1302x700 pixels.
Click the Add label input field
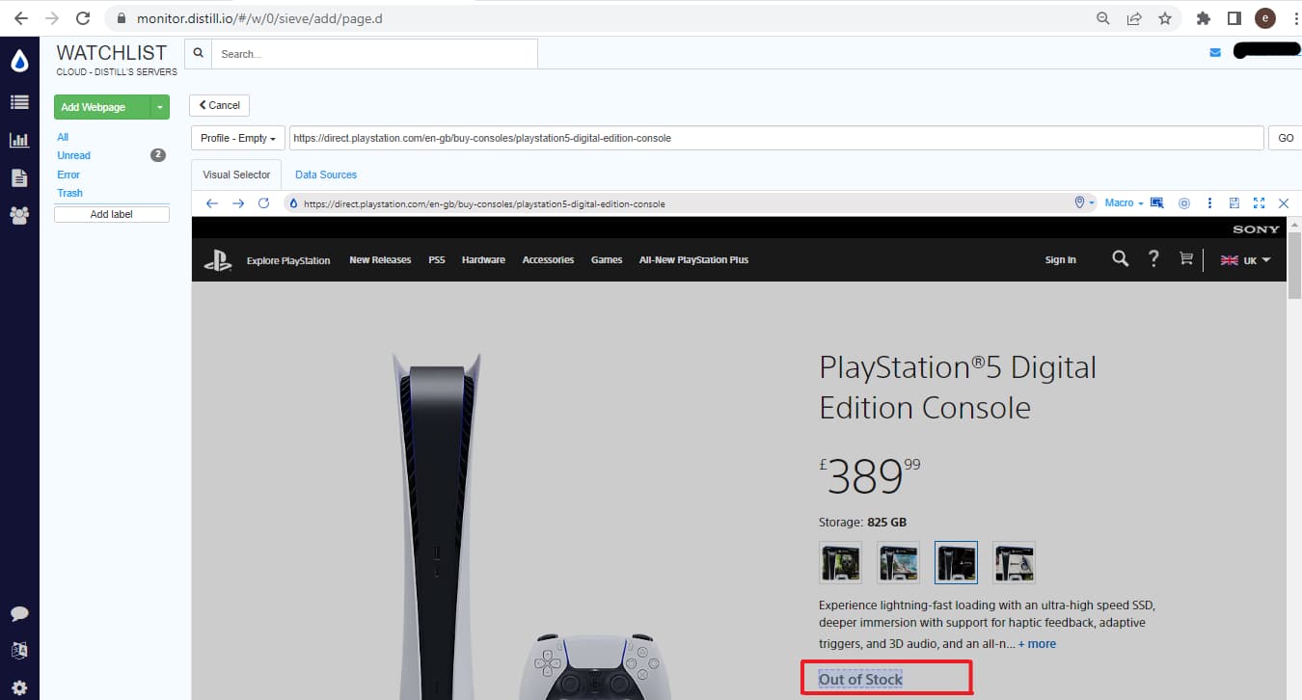click(111, 213)
